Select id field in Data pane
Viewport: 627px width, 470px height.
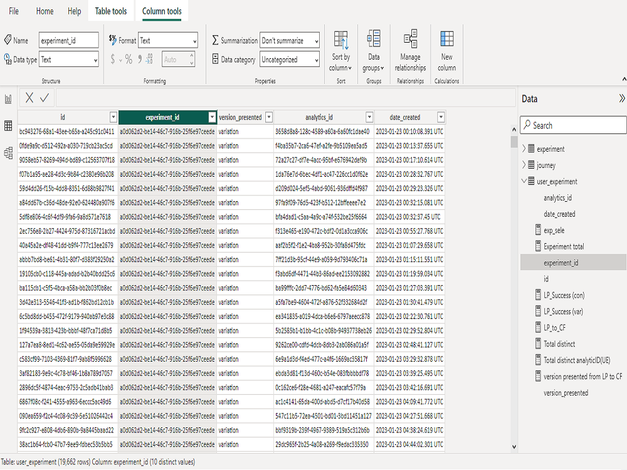546,279
